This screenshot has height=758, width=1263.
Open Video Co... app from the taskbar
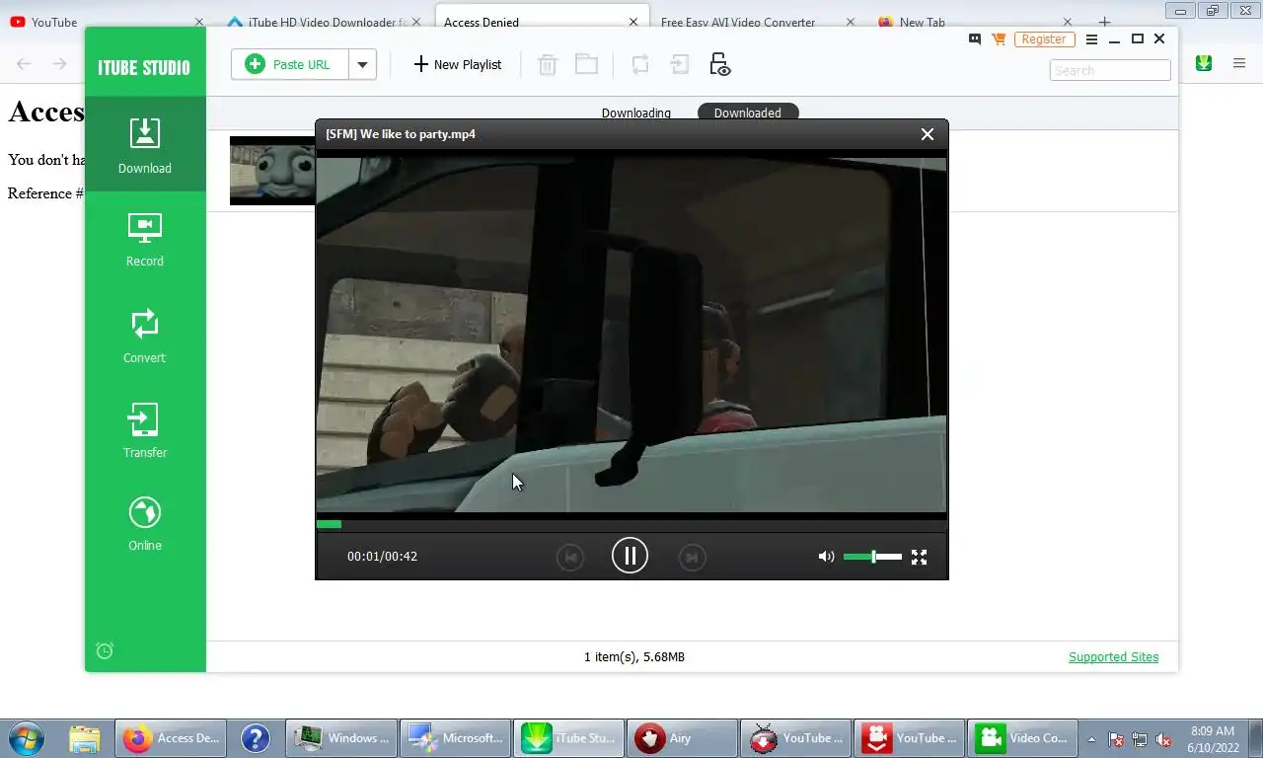[1021, 738]
